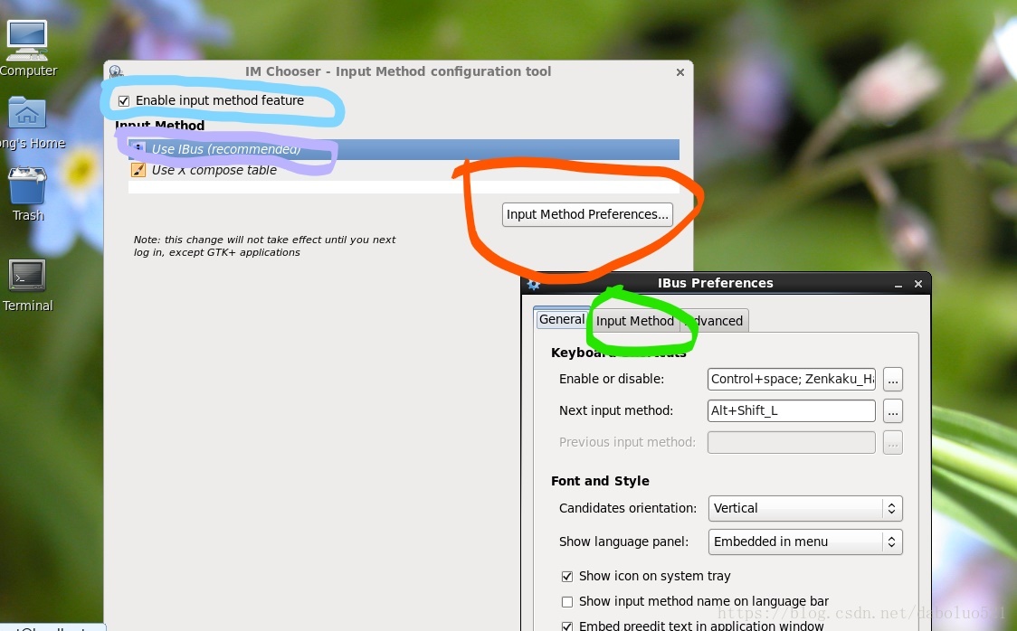Click the Enable or disable shortcut field
This screenshot has height=631, width=1017.
[792, 379]
